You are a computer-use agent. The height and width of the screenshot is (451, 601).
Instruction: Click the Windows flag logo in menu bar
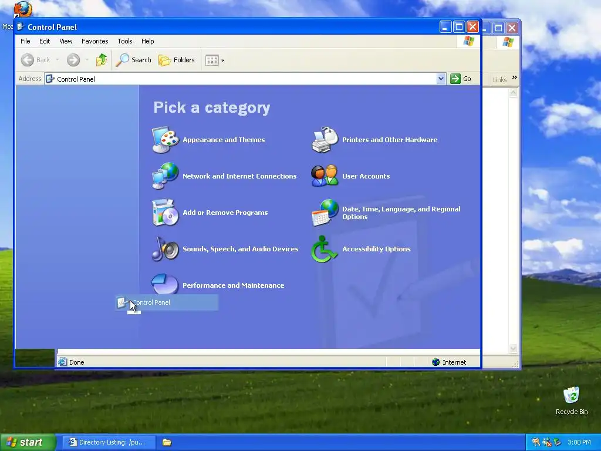[x=469, y=41]
